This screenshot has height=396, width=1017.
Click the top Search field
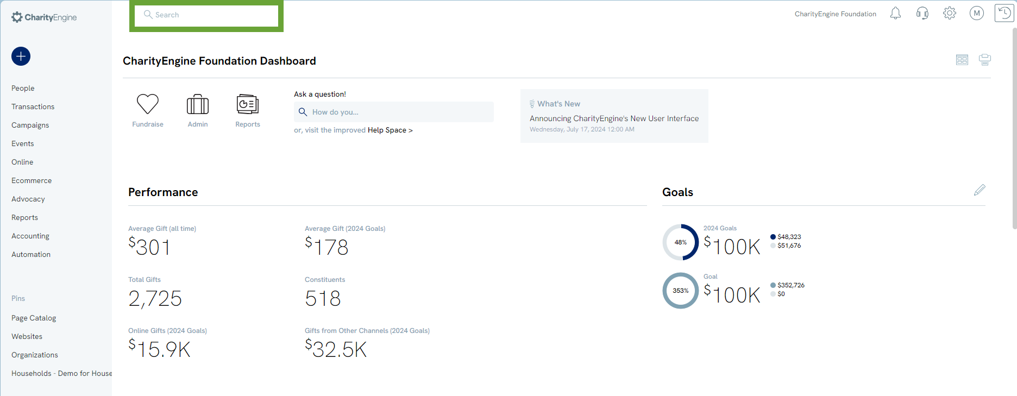pos(206,15)
